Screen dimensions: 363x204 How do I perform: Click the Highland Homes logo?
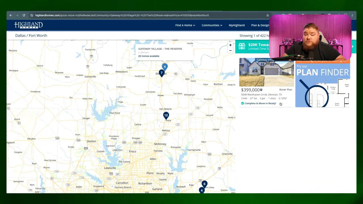[28, 25]
